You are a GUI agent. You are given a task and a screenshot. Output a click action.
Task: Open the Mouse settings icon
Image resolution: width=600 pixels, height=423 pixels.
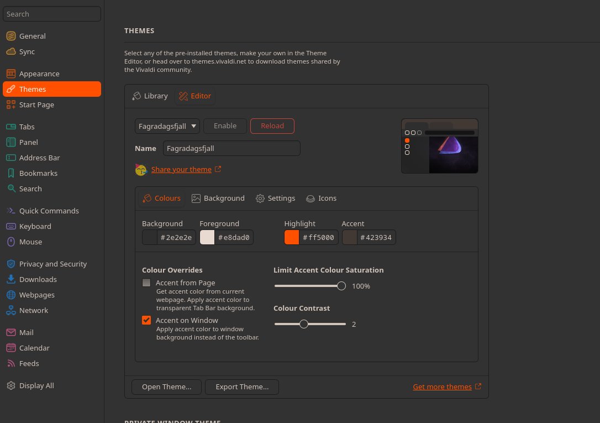coord(11,242)
